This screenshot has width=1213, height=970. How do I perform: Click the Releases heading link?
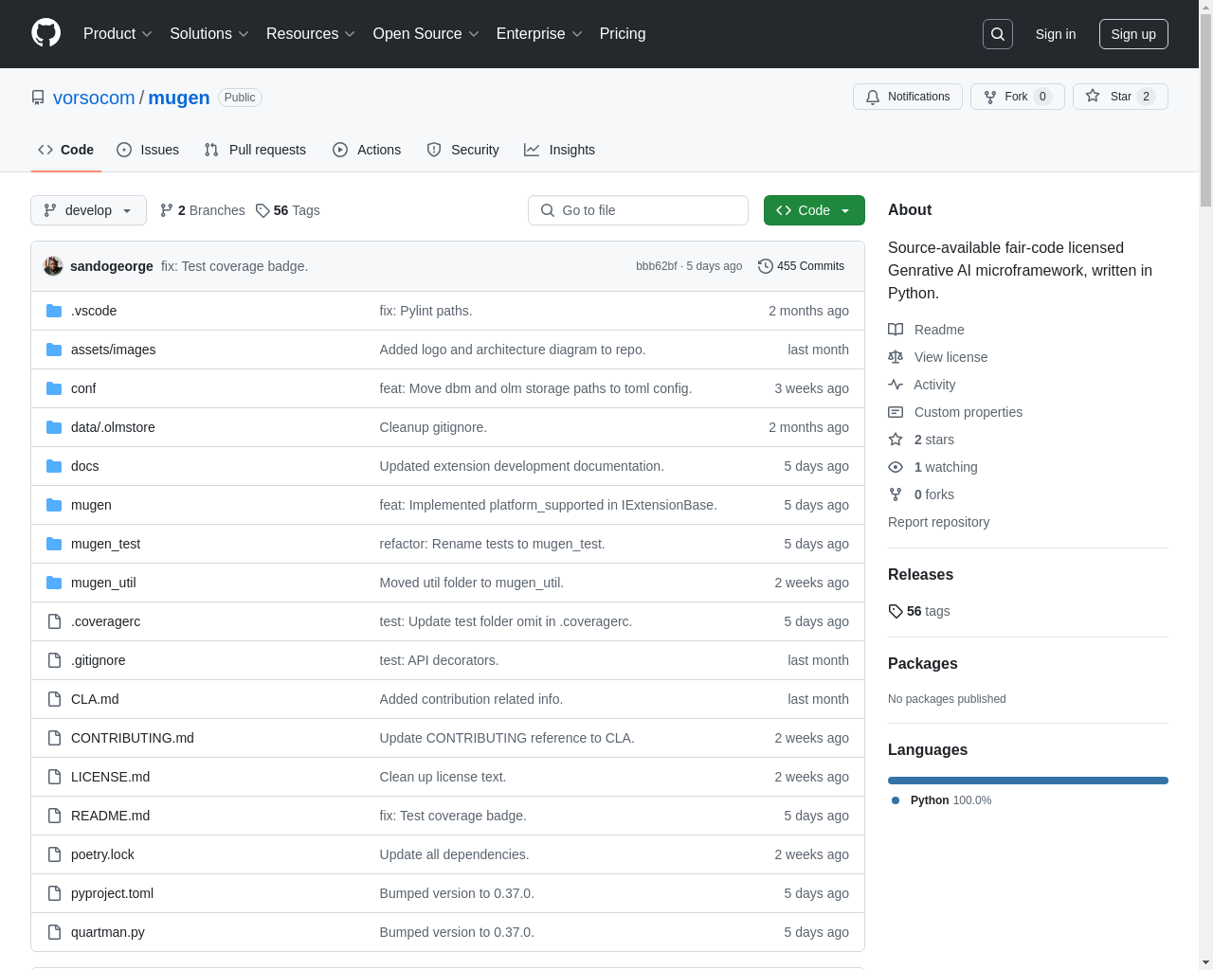point(920,575)
